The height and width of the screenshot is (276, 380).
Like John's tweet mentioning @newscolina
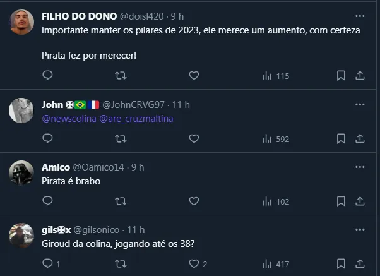(194, 138)
